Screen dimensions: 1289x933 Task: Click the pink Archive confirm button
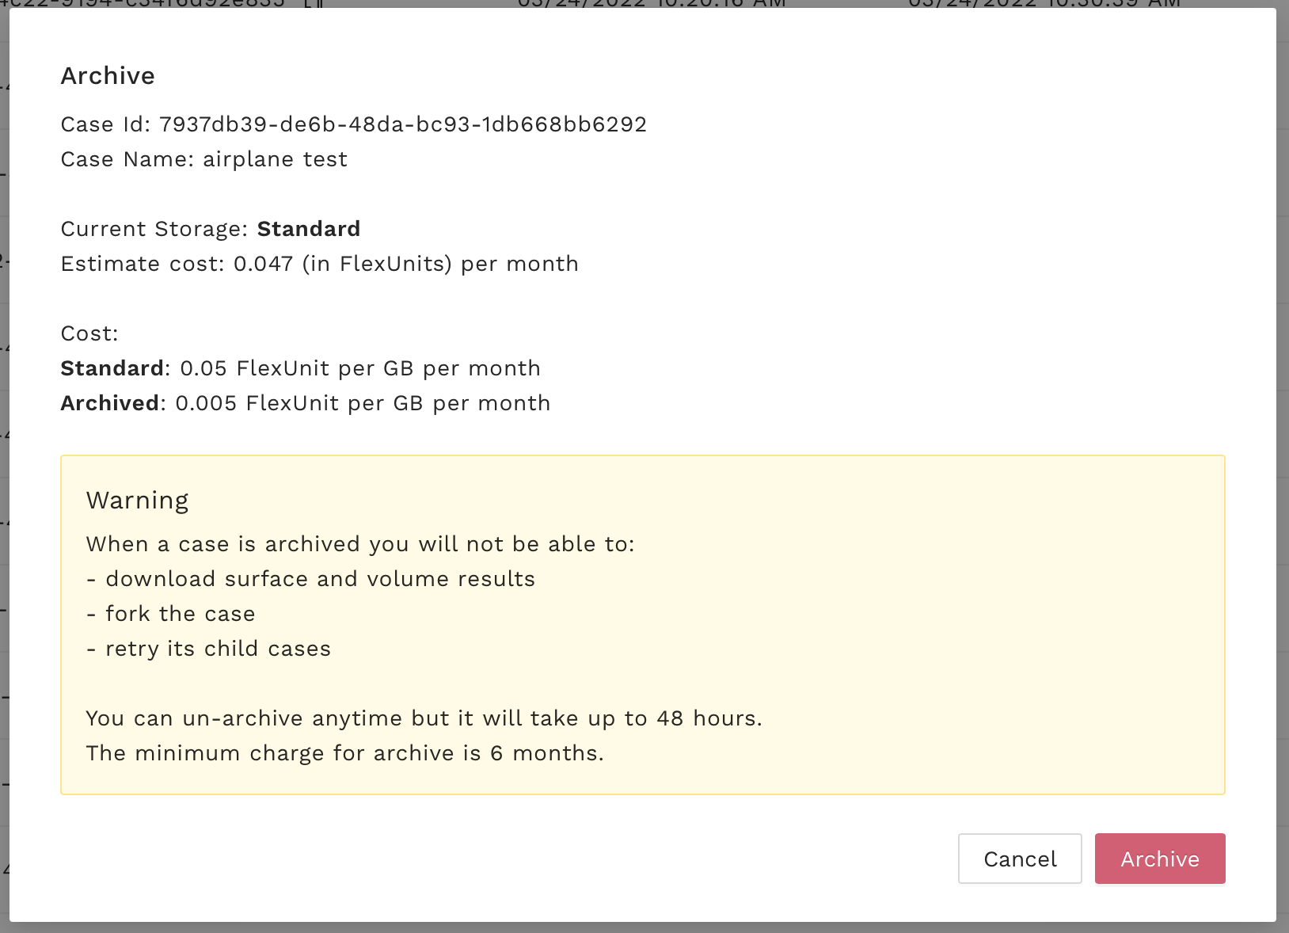(x=1159, y=859)
